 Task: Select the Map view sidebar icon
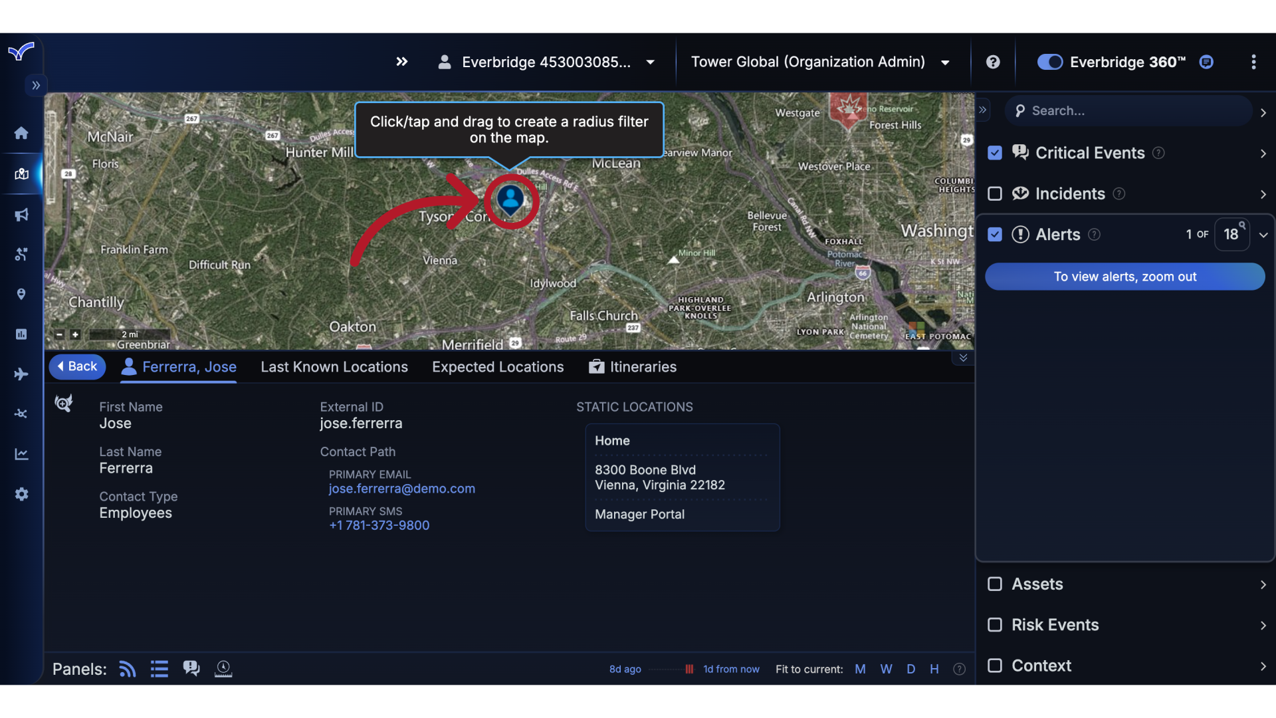pos(21,174)
